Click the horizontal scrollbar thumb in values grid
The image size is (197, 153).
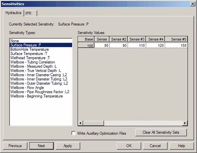tap(93, 123)
